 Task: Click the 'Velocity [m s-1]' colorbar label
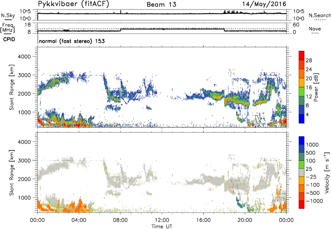pyautogui.click(x=327, y=172)
